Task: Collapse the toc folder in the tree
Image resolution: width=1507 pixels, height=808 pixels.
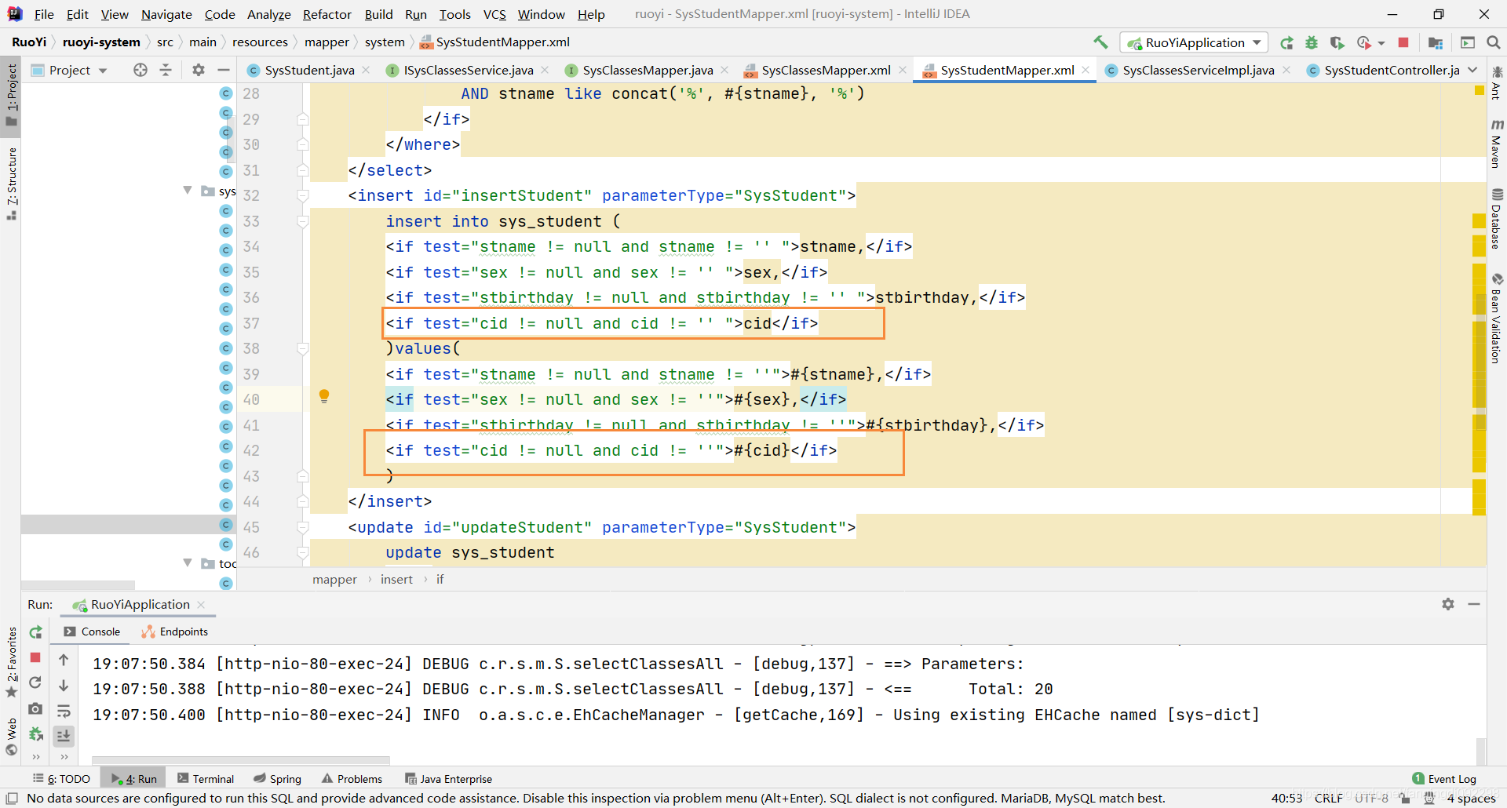Action: click(188, 563)
